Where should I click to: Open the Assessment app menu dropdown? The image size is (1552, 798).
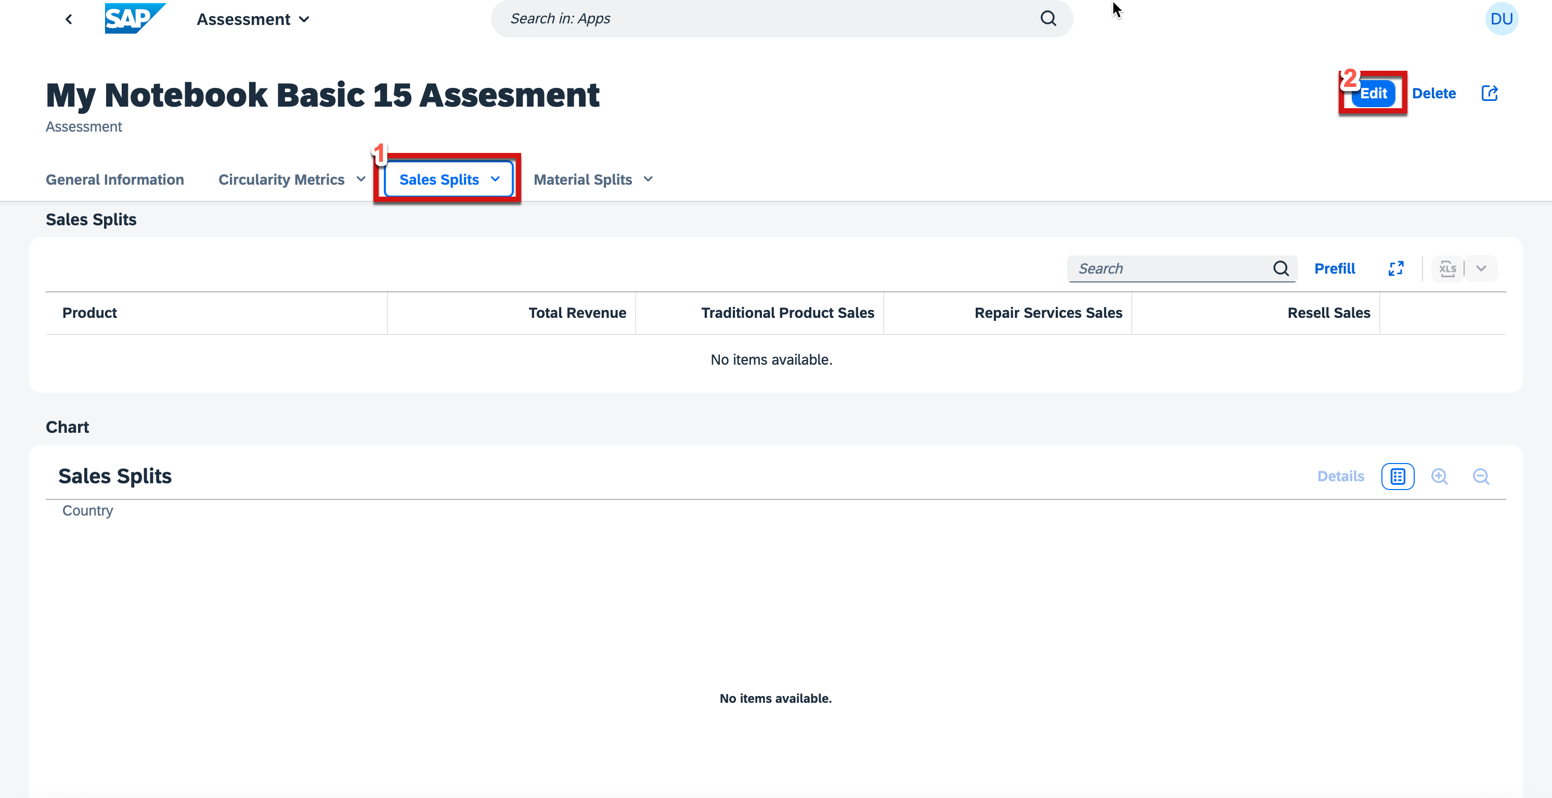click(x=254, y=19)
